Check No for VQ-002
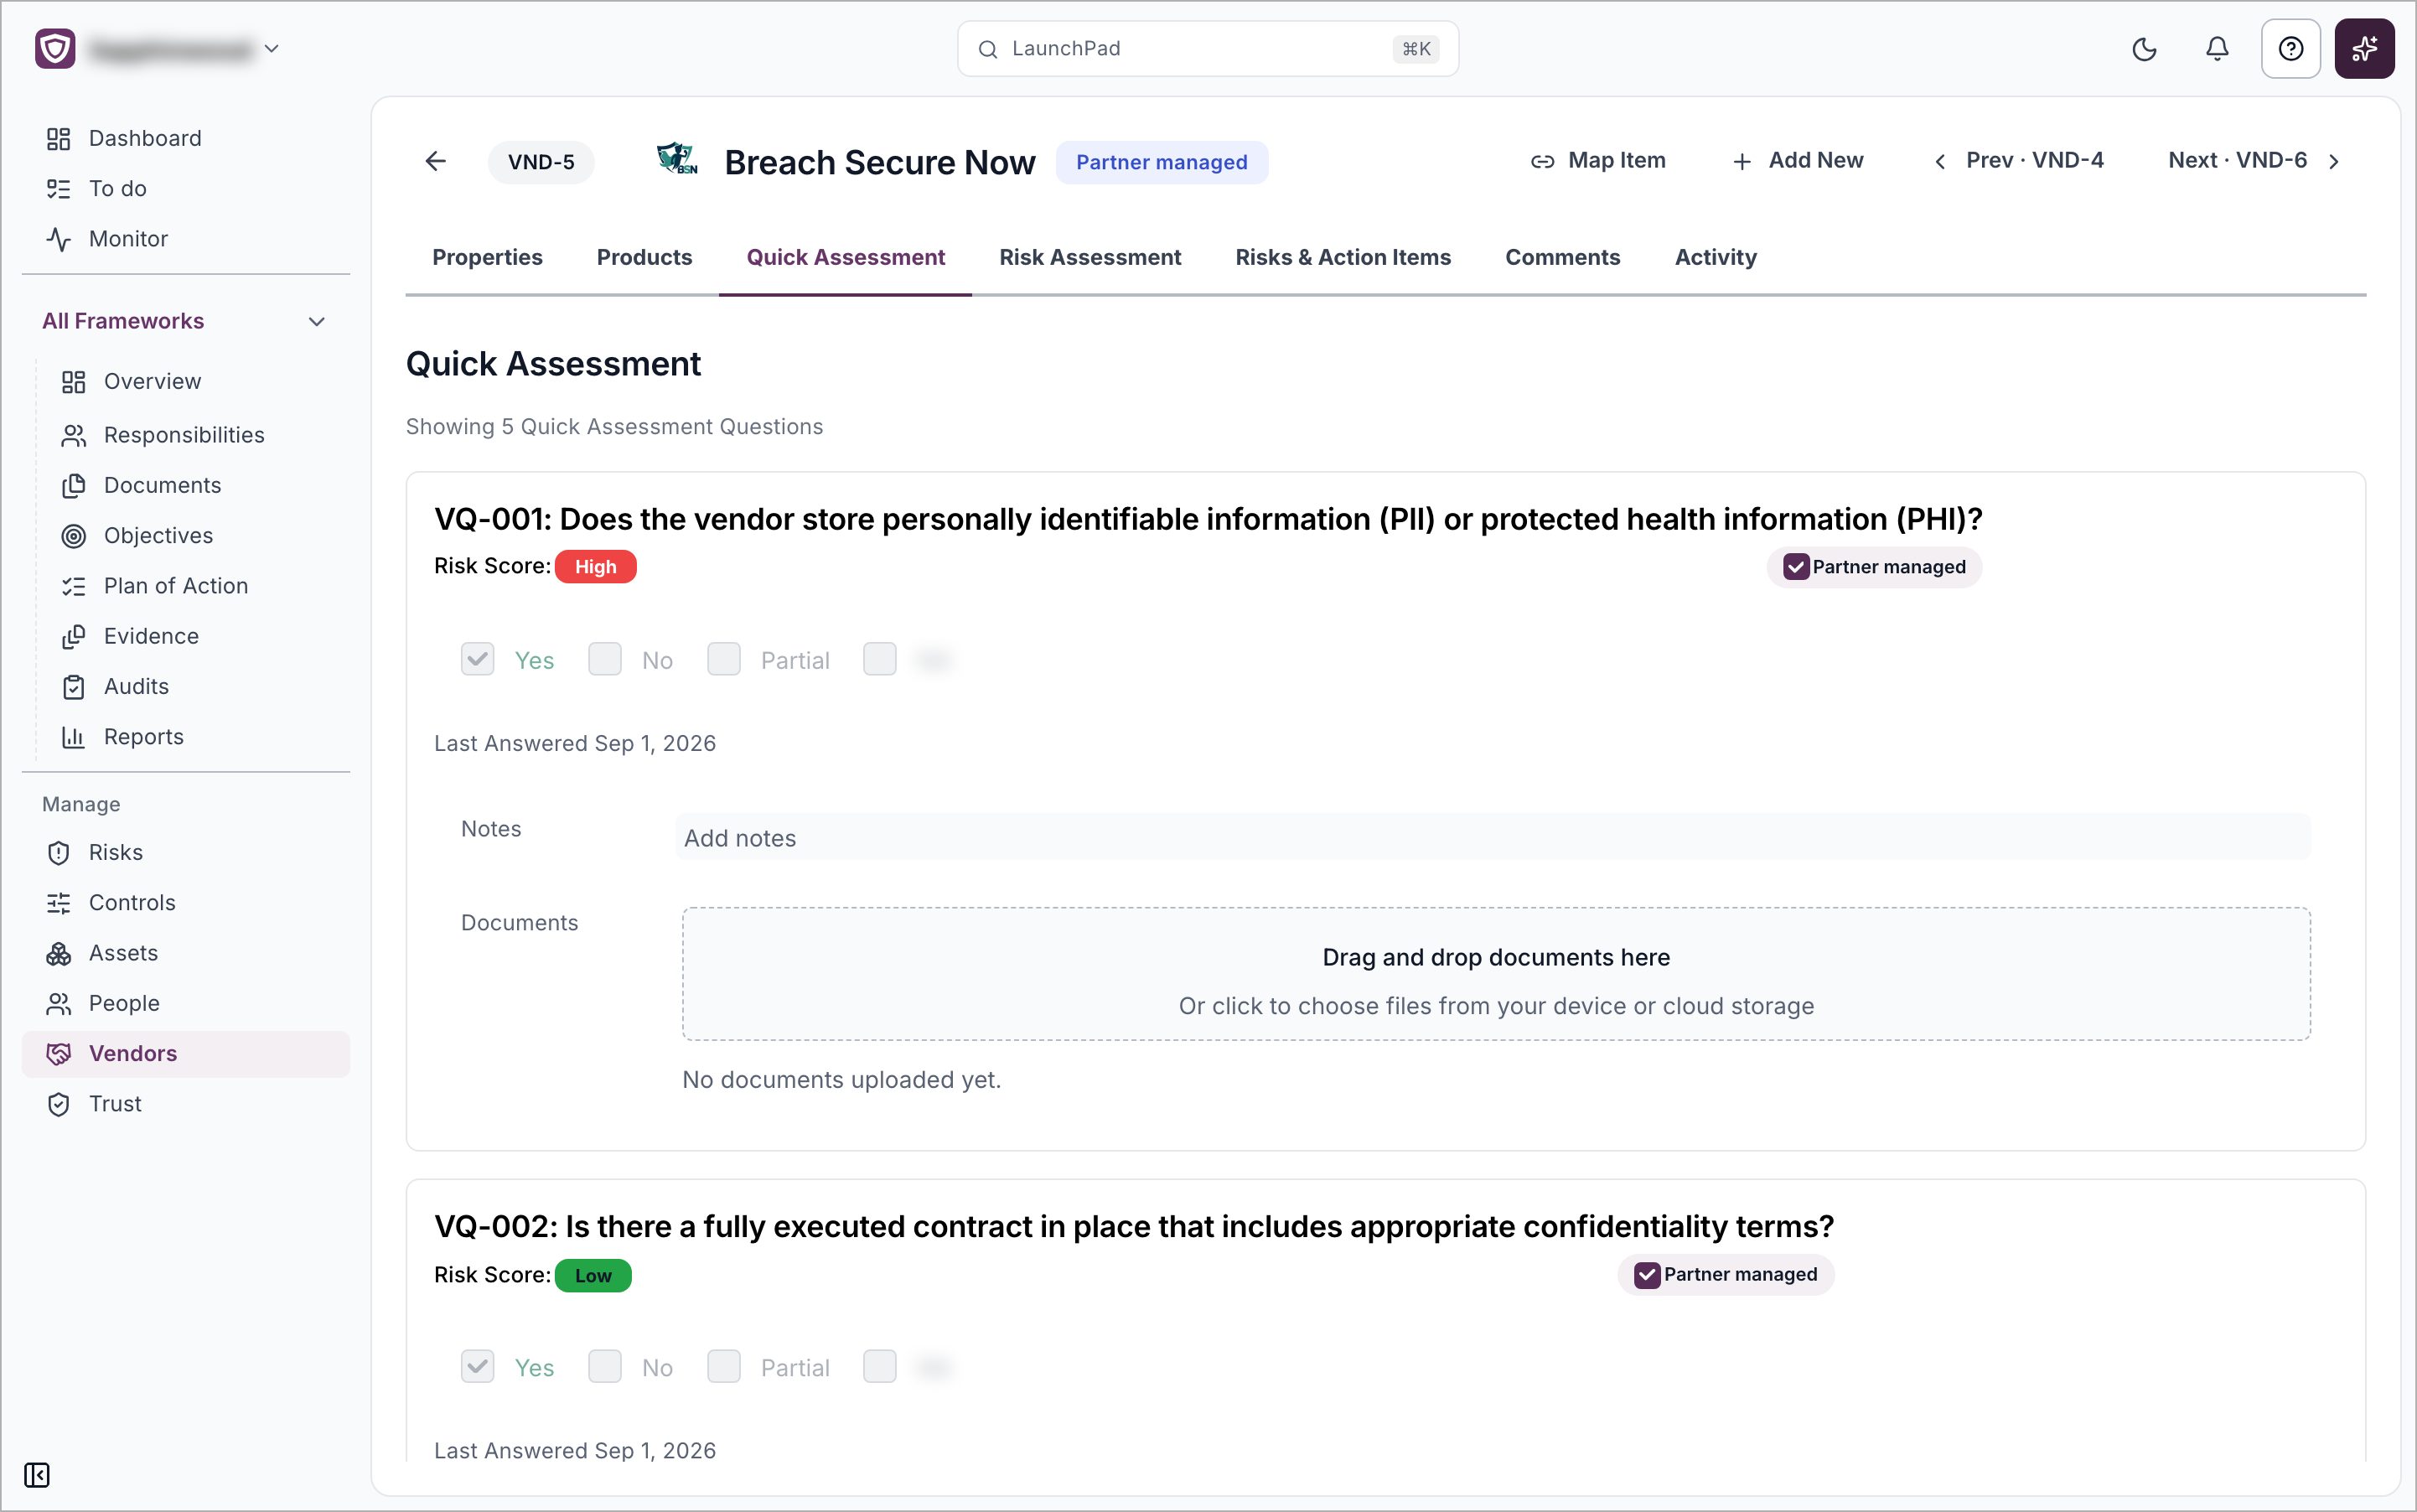This screenshot has height=1512, width=2417. coord(605,1366)
